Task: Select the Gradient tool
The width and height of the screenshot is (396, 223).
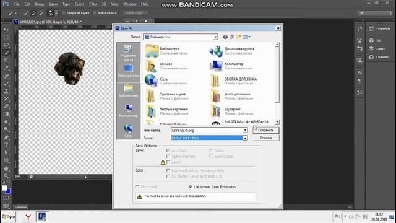Action: pos(6,114)
